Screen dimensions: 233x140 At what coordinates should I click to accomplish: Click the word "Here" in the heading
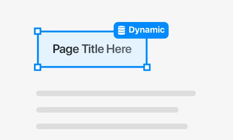coord(119,49)
